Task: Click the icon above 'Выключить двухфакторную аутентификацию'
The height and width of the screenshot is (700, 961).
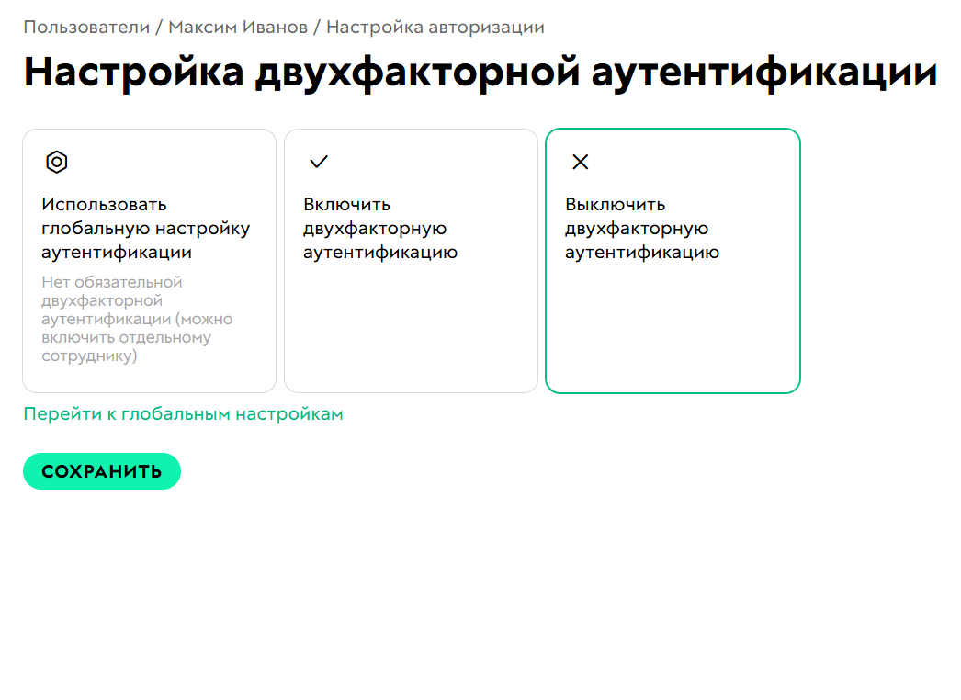Action: 580,161
